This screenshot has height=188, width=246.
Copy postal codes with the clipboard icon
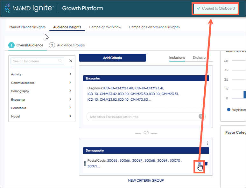(x=200, y=164)
